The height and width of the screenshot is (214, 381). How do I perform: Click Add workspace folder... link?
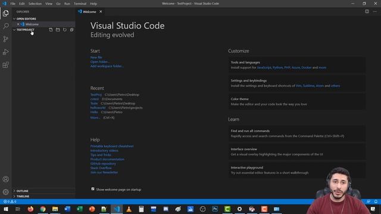point(107,66)
